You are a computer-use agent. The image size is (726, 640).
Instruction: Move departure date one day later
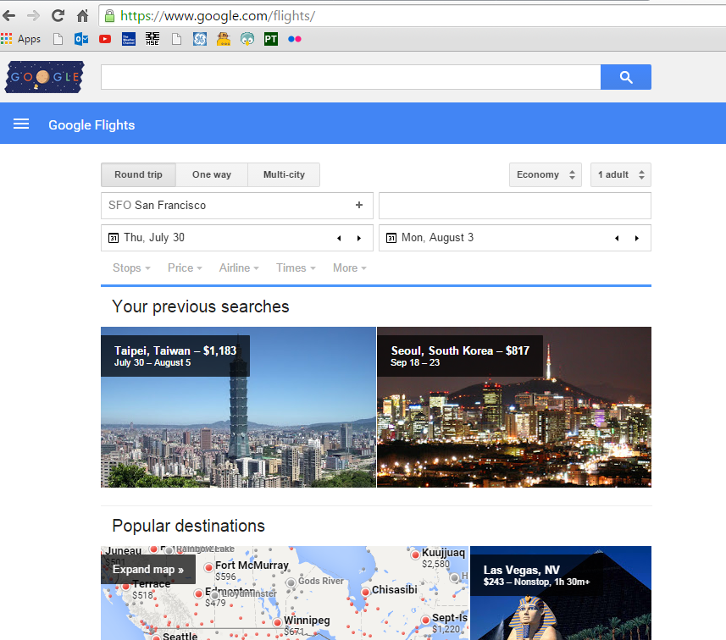tap(359, 238)
